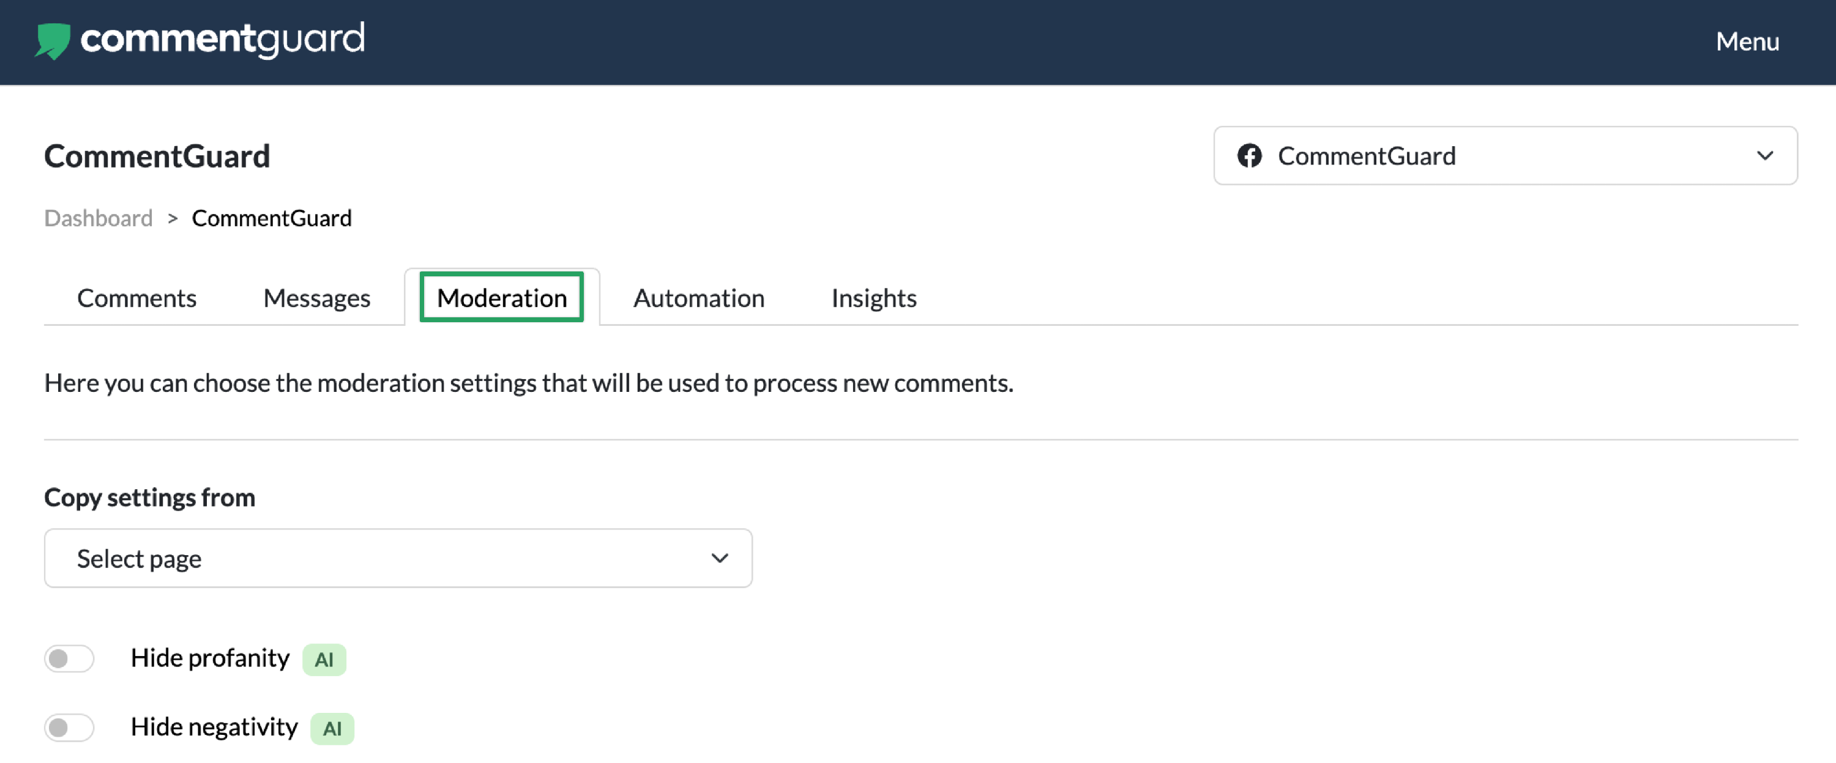Click the commentguard wordmark in header
Image resolution: width=1836 pixels, height=763 pixels.
point(222,40)
